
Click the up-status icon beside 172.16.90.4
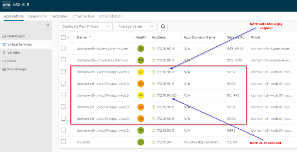click(153, 49)
